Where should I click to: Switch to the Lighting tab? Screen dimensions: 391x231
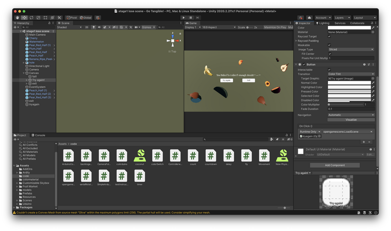(324, 23)
